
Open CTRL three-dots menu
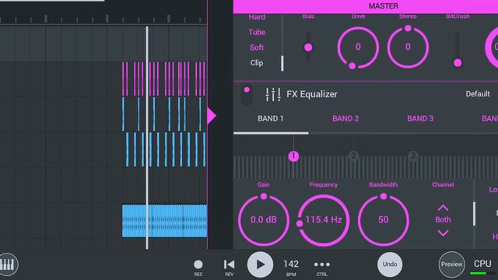(321, 267)
